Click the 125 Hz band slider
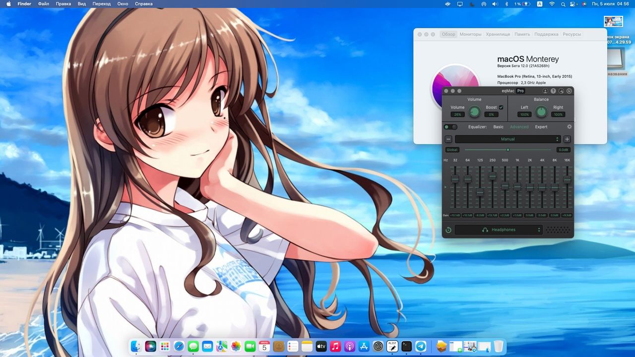Image resolution: width=635 pixels, height=357 pixels. pos(480,187)
